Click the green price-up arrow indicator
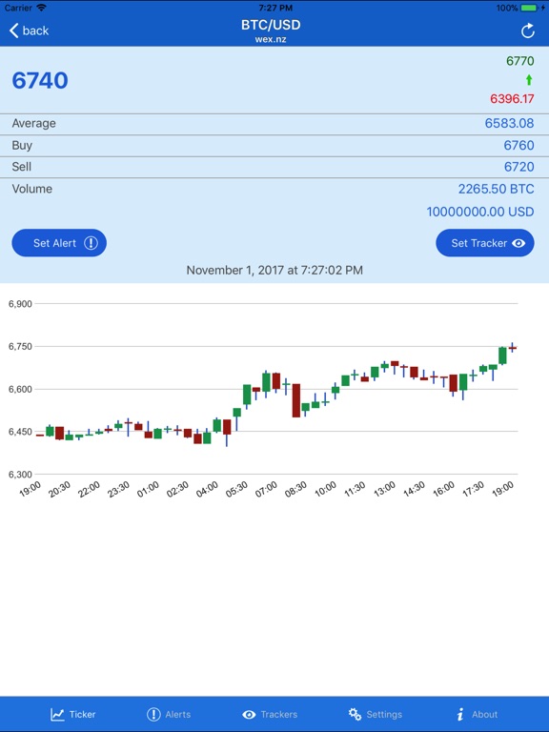The width and height of the screenshot is (549, 732). [x=529, y=80]
